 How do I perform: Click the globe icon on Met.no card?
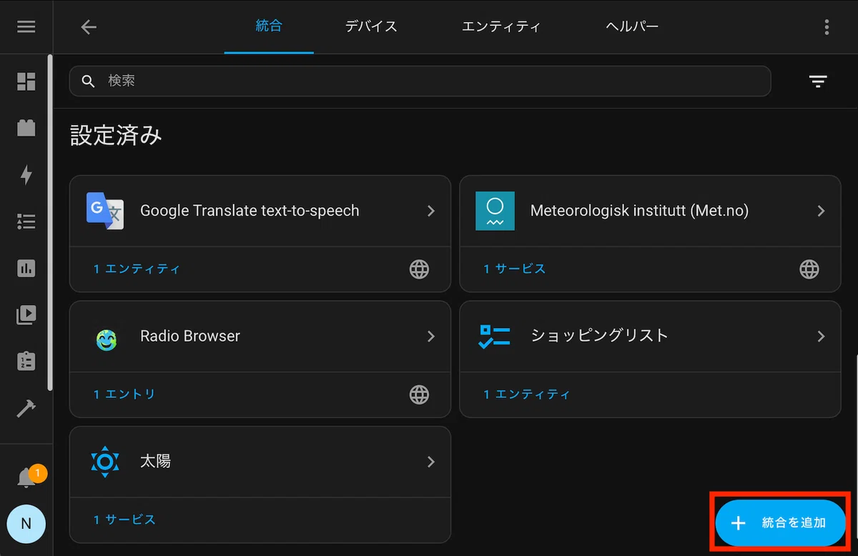(809, 269)
